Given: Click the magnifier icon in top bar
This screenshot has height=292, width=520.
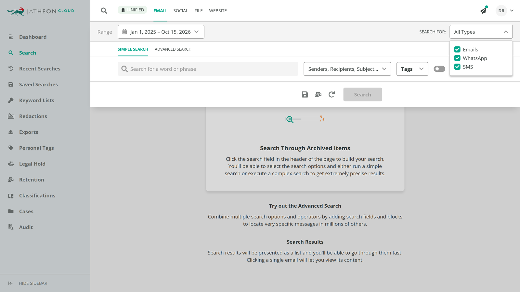Looking at the screenshot, I should 104,11.
